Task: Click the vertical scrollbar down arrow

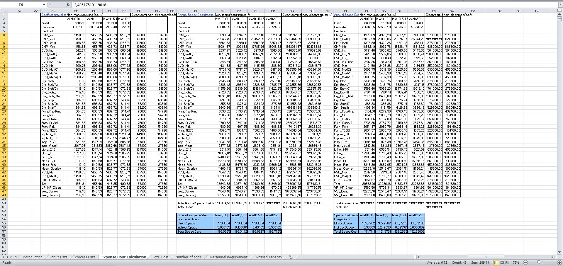Action: [559, 252]
